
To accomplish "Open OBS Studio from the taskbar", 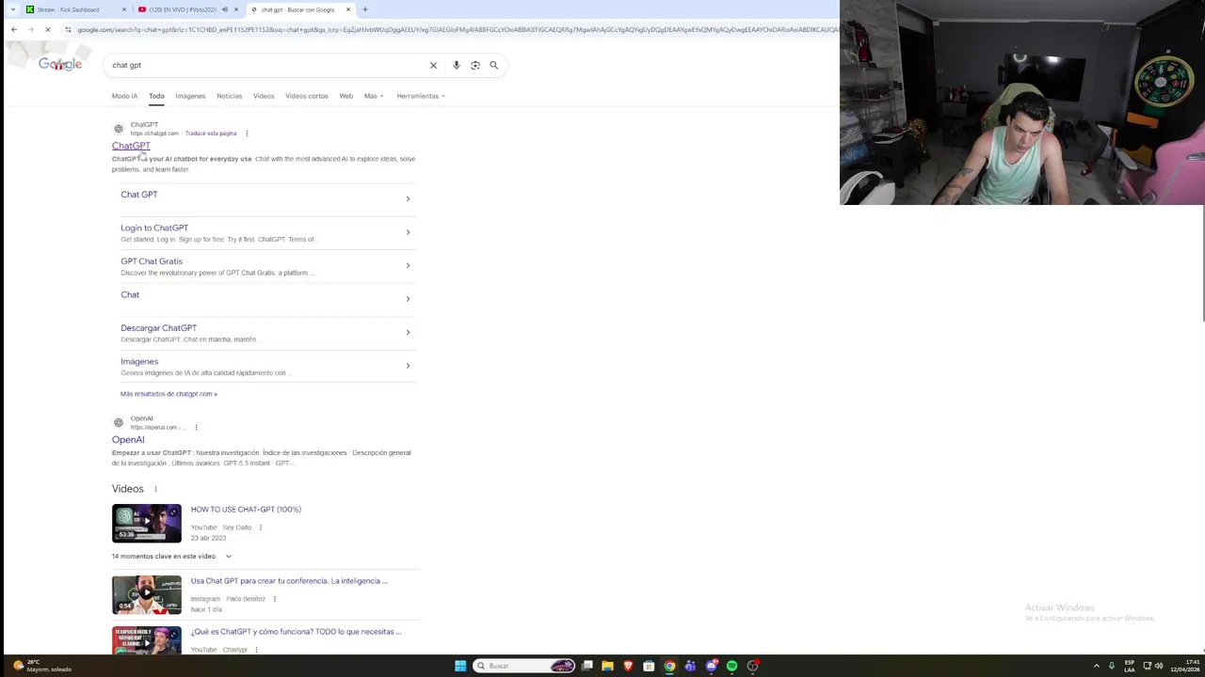I will pyautogui.click(x=753, y=666).
